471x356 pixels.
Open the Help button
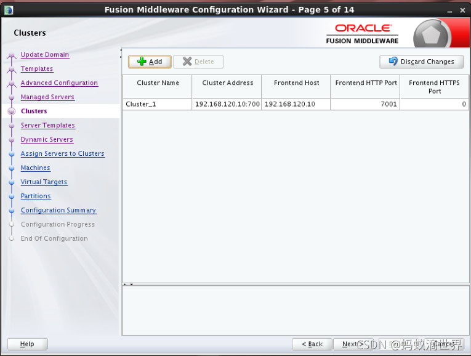point(27,344)
